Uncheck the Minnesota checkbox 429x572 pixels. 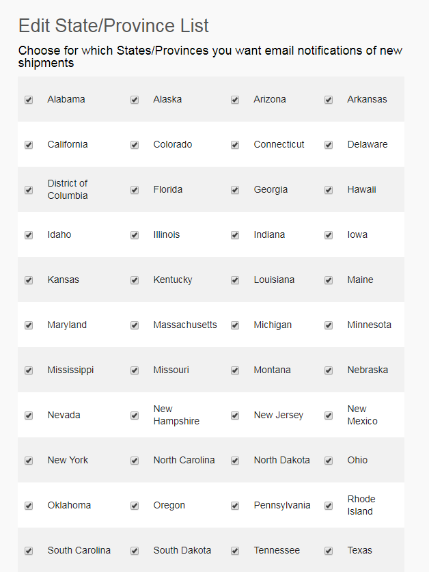click(x=329, y=325)
